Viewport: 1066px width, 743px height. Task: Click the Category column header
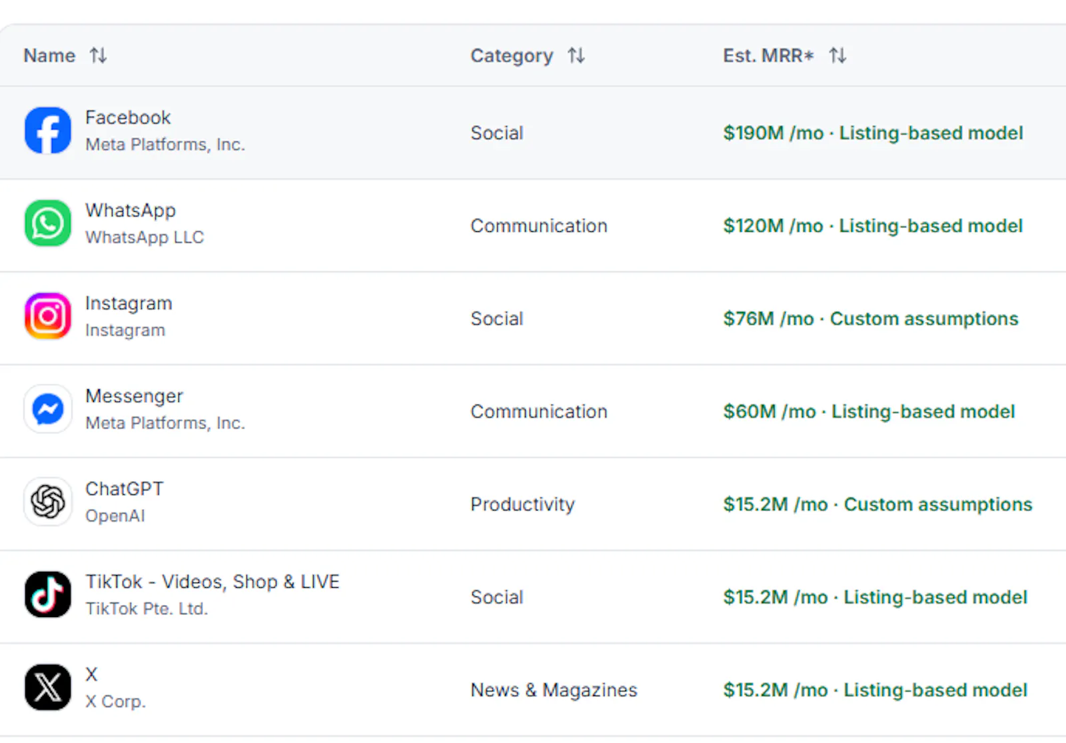[x=512, y=56]
